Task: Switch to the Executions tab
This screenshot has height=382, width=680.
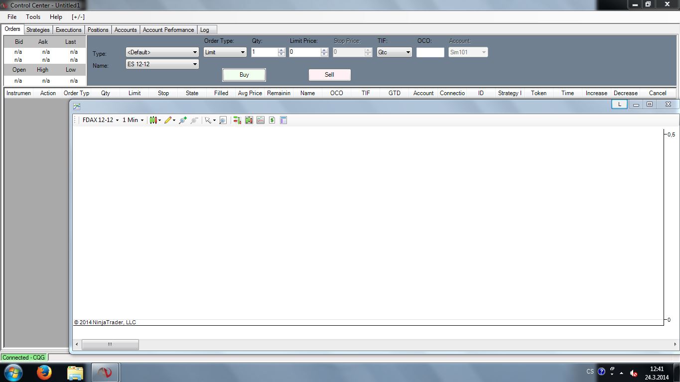Action: (68, 30)
